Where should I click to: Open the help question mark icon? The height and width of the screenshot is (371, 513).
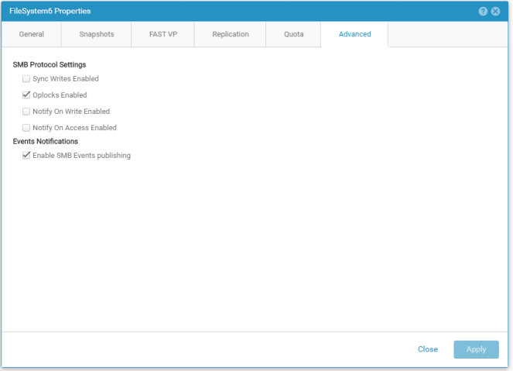(483, 11)
